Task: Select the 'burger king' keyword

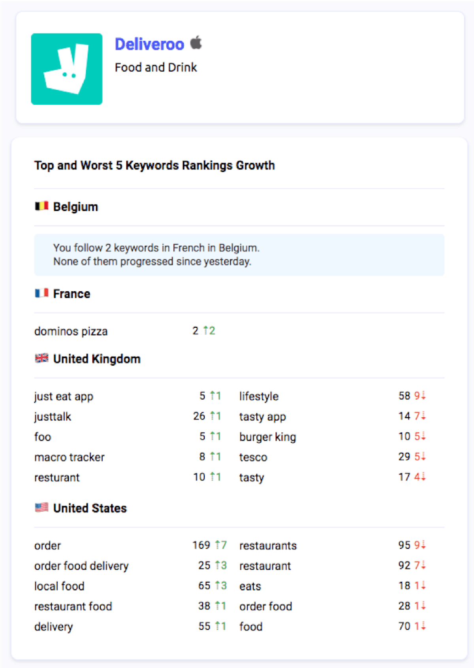Action: 267,437
